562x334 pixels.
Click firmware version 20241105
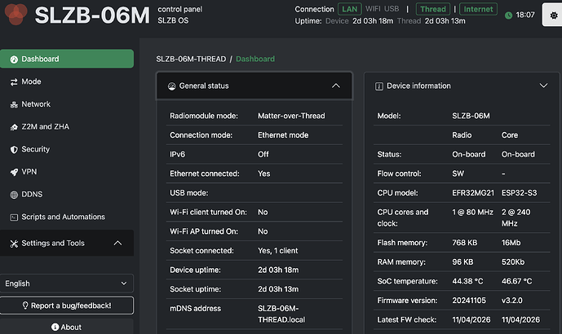click(x=469, y=301)
